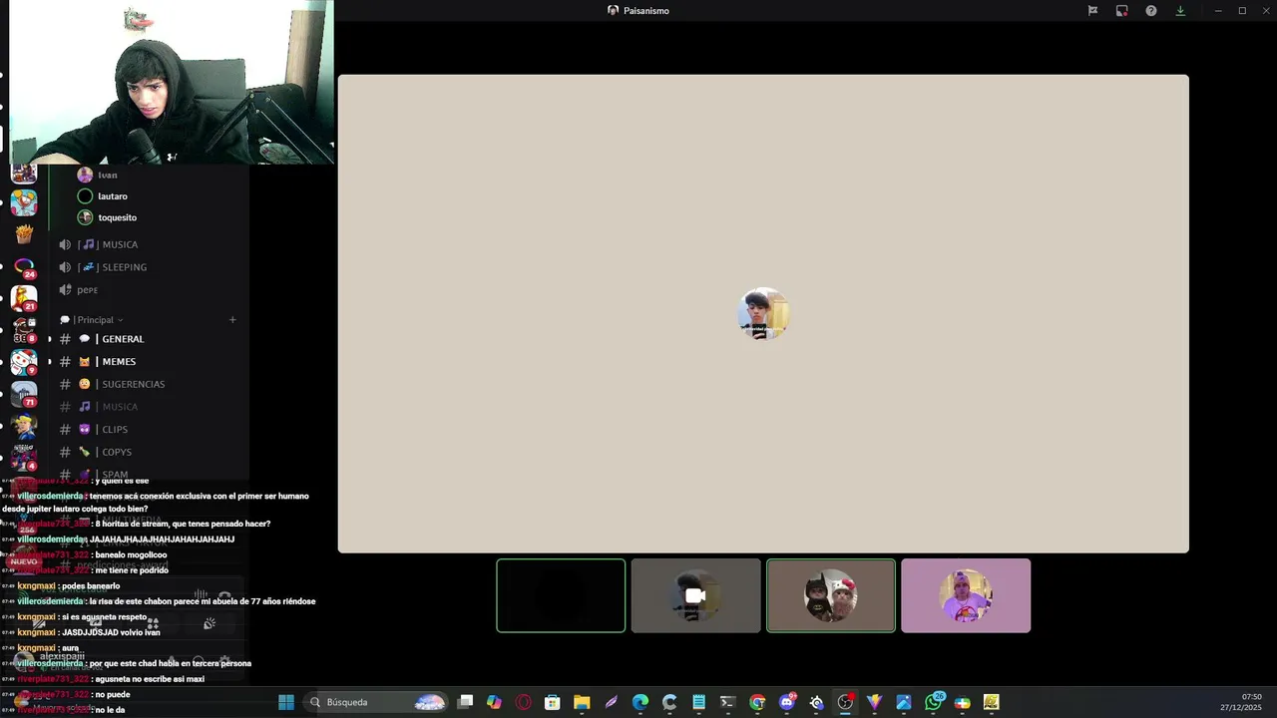Click the green download update arrow
This screenshot has height=718, width=1277.
point(1180,11)
